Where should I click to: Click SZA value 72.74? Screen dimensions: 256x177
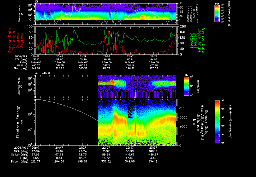[x=82, y=151]
